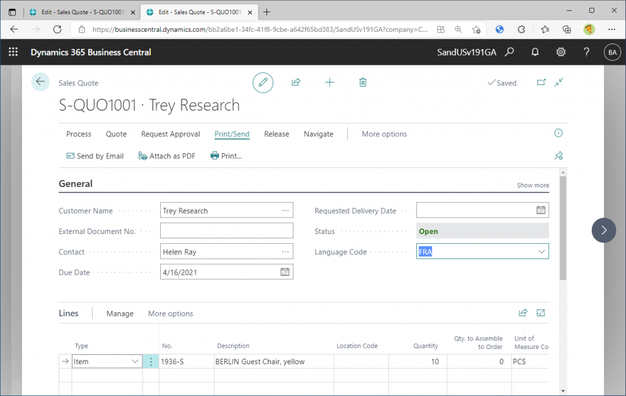Open browser Collections

tap(567, 29)
